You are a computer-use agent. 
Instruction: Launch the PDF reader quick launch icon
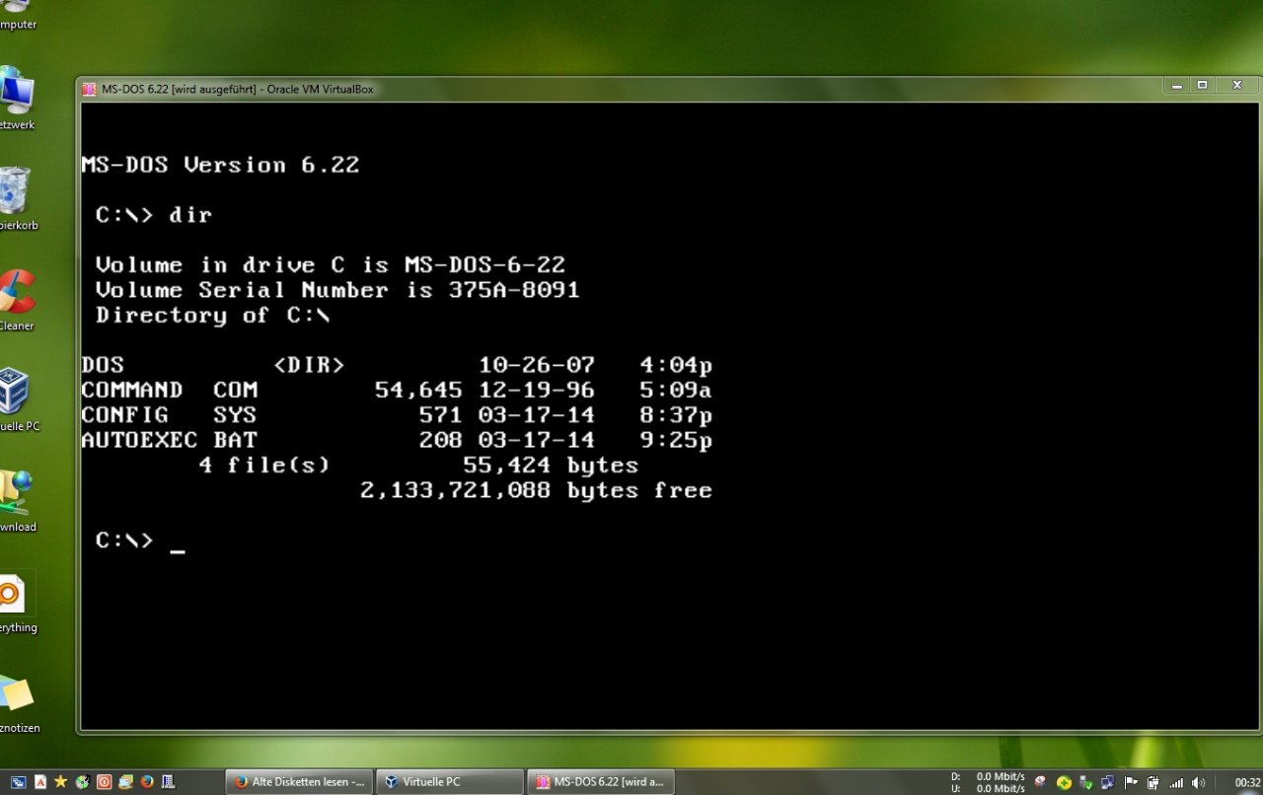coord(40,782)
